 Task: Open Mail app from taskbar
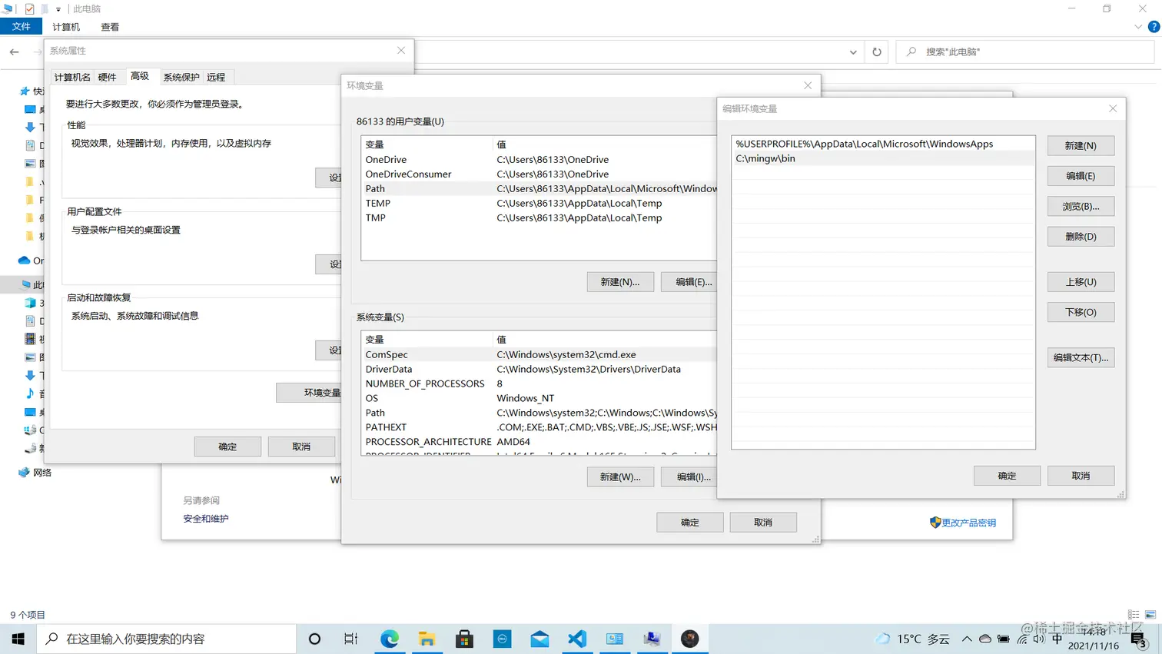pyautogui.click(x=539, y=639)
